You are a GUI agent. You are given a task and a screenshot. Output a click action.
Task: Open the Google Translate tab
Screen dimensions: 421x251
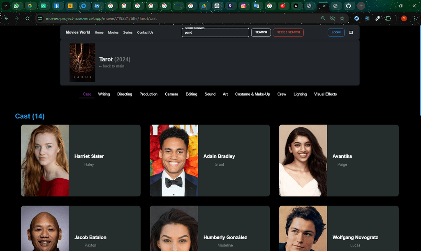[257, 6]
